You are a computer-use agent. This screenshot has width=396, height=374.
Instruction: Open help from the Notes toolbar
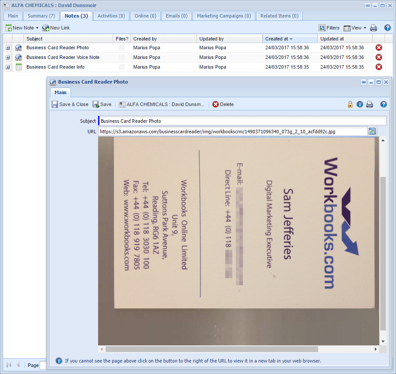click(387, 28)
